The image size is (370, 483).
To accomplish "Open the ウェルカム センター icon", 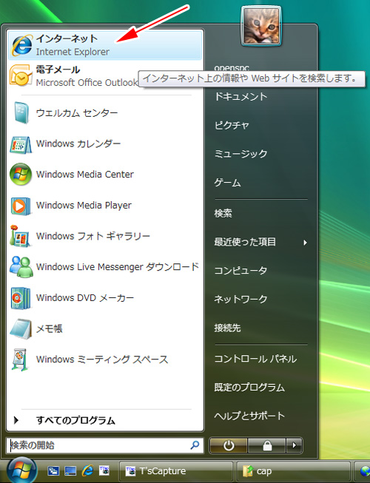I will [21, 112].
